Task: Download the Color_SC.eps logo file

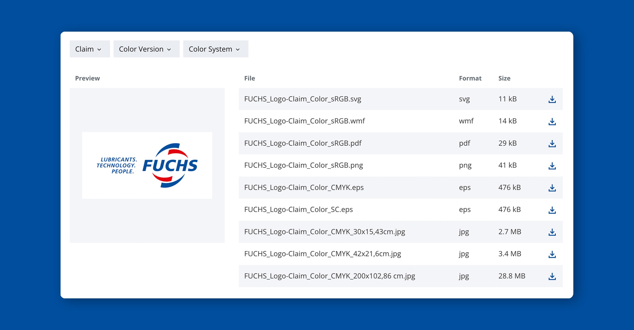Action: [x=552, y=210]
